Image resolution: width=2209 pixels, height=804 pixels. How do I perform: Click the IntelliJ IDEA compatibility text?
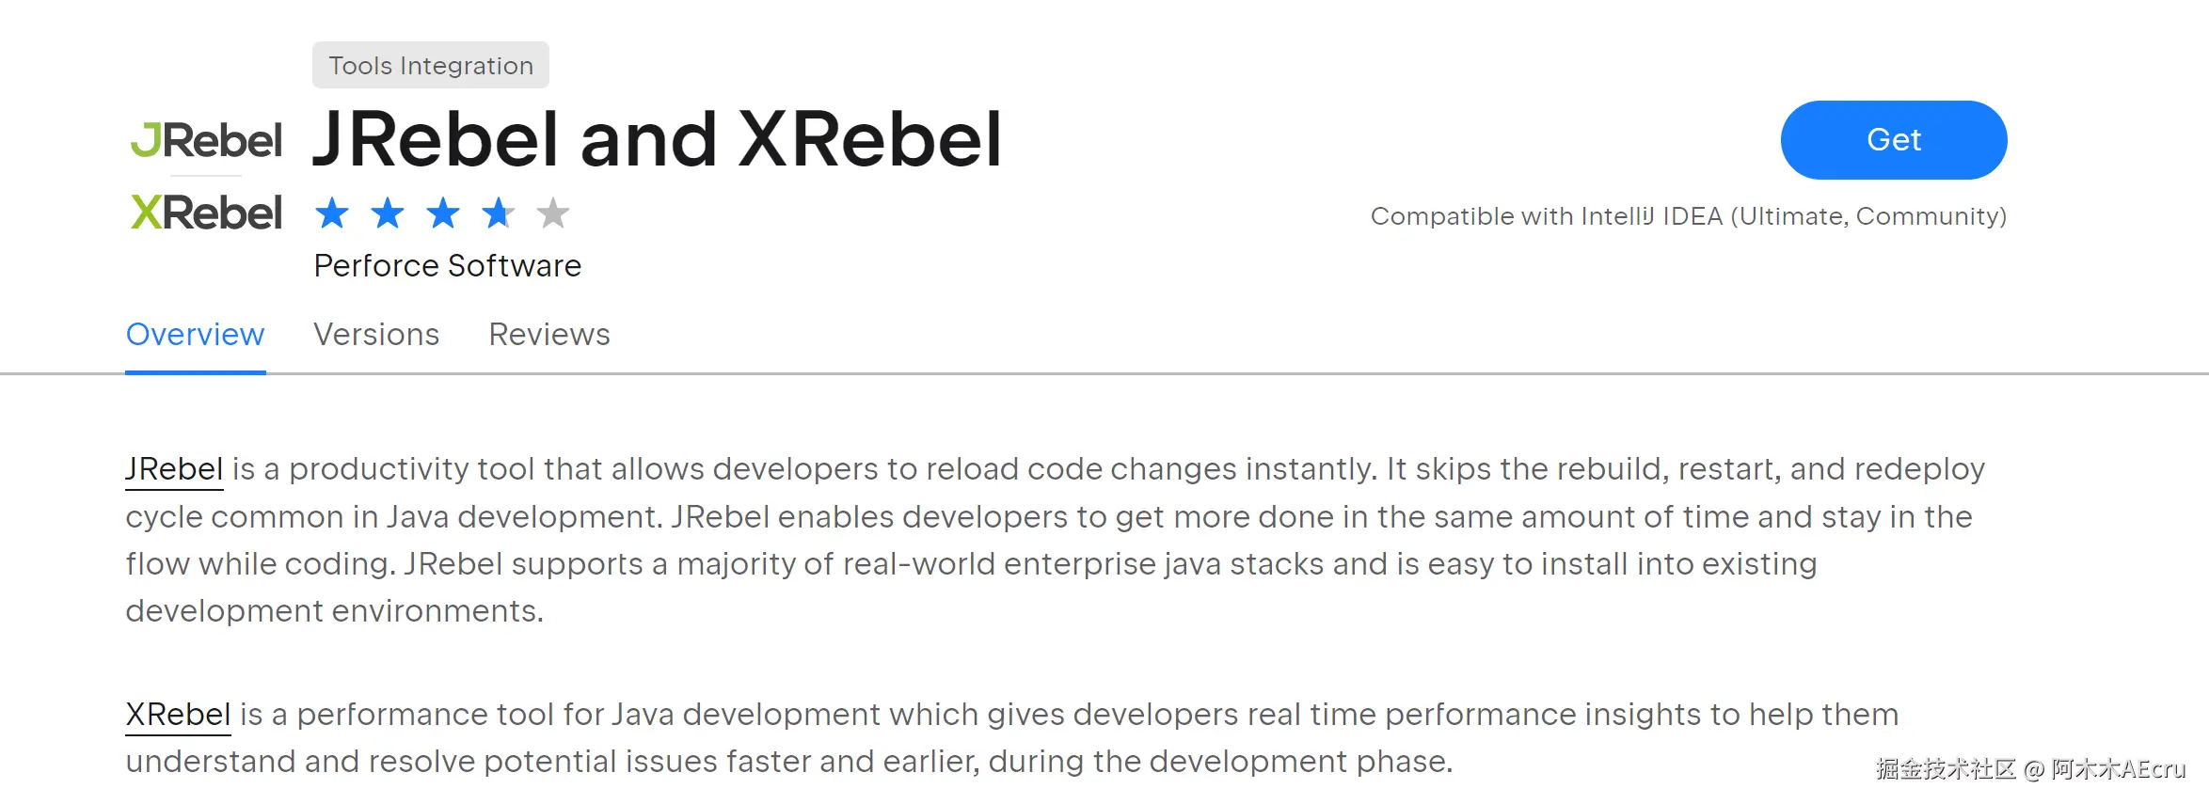pyautogui.click(x=1689, y=216)
